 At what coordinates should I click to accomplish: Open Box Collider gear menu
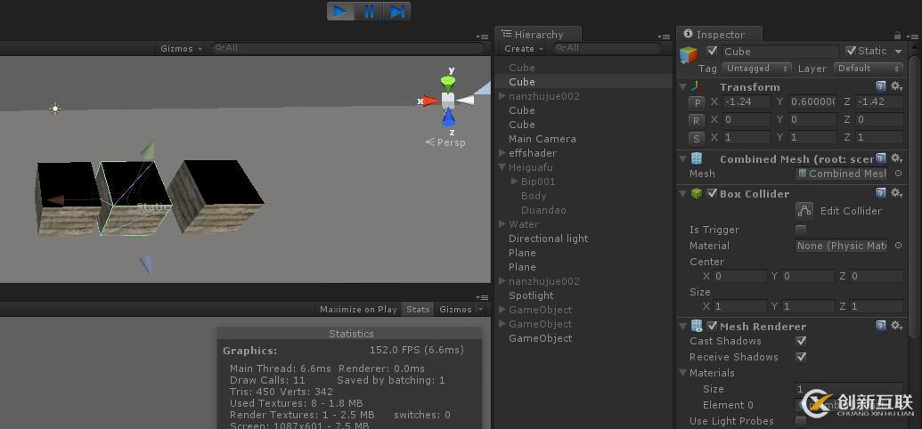[896, 193]
